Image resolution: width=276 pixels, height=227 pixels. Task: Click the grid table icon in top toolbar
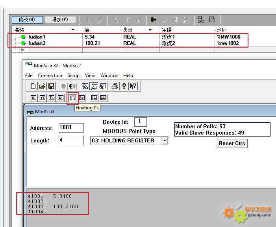tap(154, 19)
